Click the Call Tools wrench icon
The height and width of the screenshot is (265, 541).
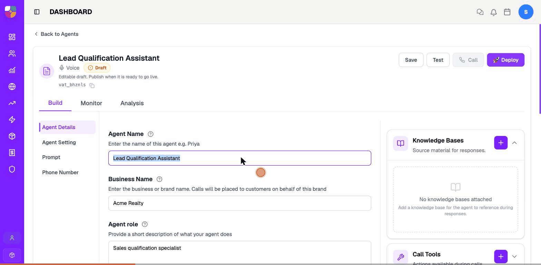point(401,257)
